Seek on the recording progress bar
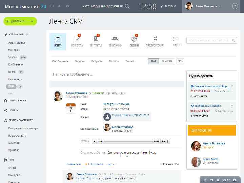The height and width of the screenshot is (183, 244). tap(128, 141)
